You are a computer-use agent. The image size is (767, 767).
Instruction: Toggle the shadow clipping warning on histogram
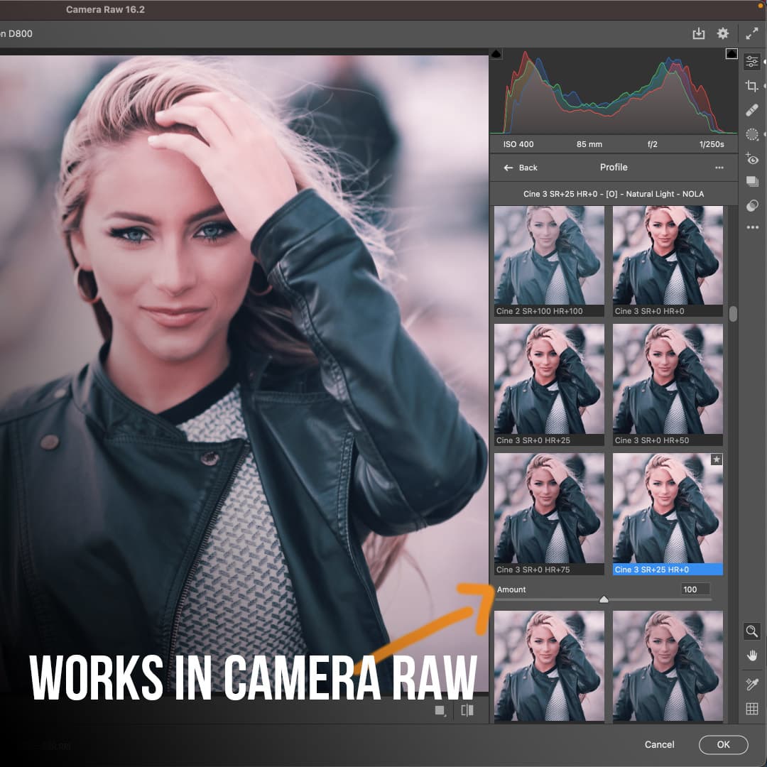[496, 53]
